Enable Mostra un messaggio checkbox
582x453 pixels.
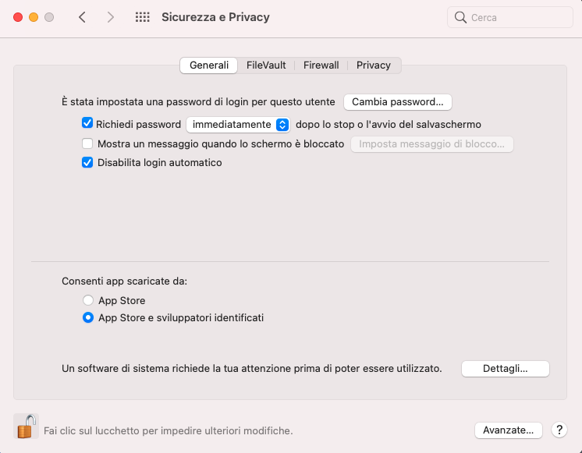[87, 143]
